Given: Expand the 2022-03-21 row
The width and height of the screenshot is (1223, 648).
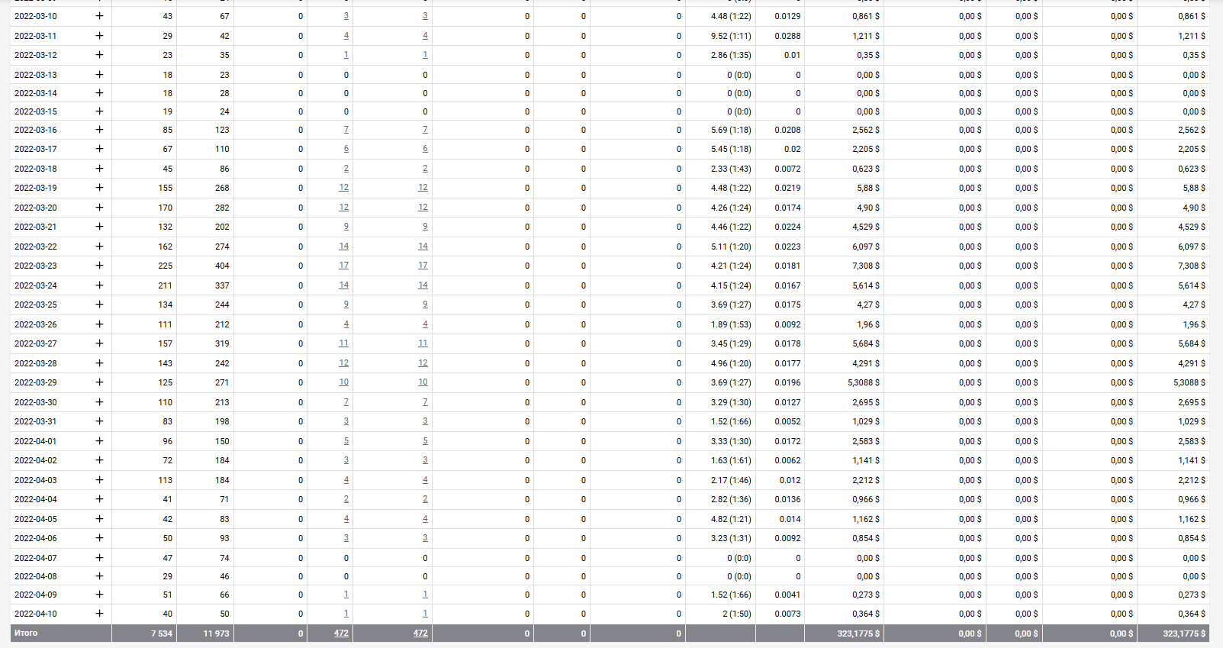Looking at the screenshot, I should coord(99,227).
